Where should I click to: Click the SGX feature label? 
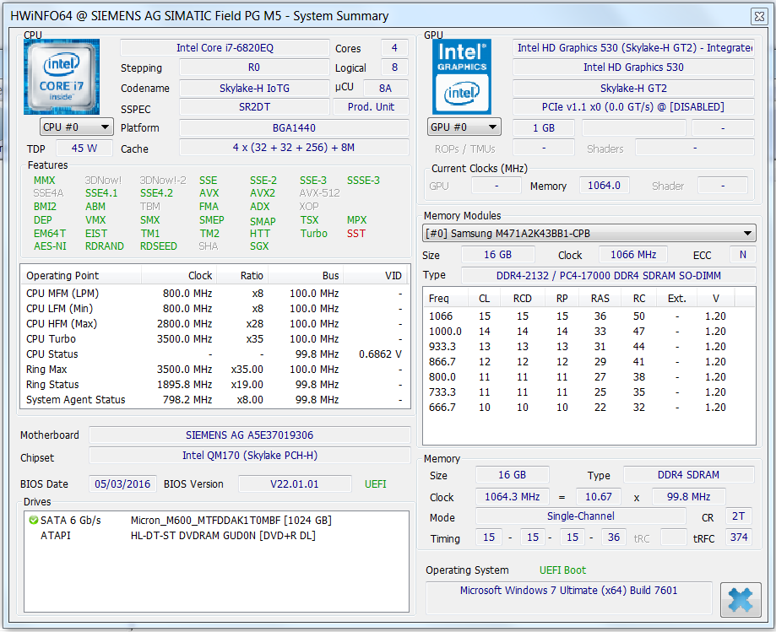click(x=259, y=246)
